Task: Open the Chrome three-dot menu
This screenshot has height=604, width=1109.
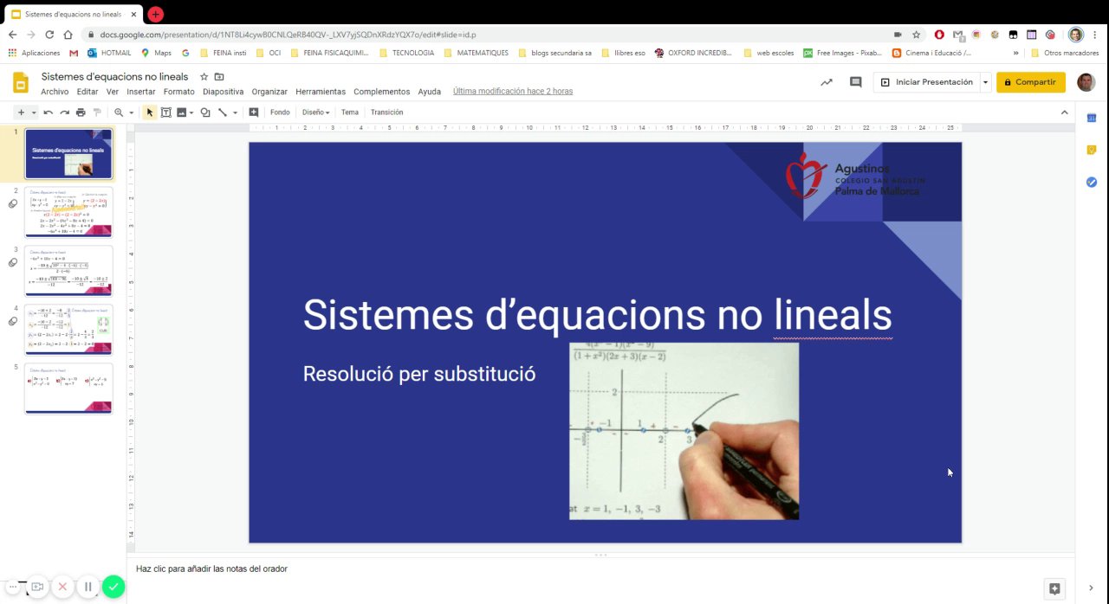Action: point(1095,35)
